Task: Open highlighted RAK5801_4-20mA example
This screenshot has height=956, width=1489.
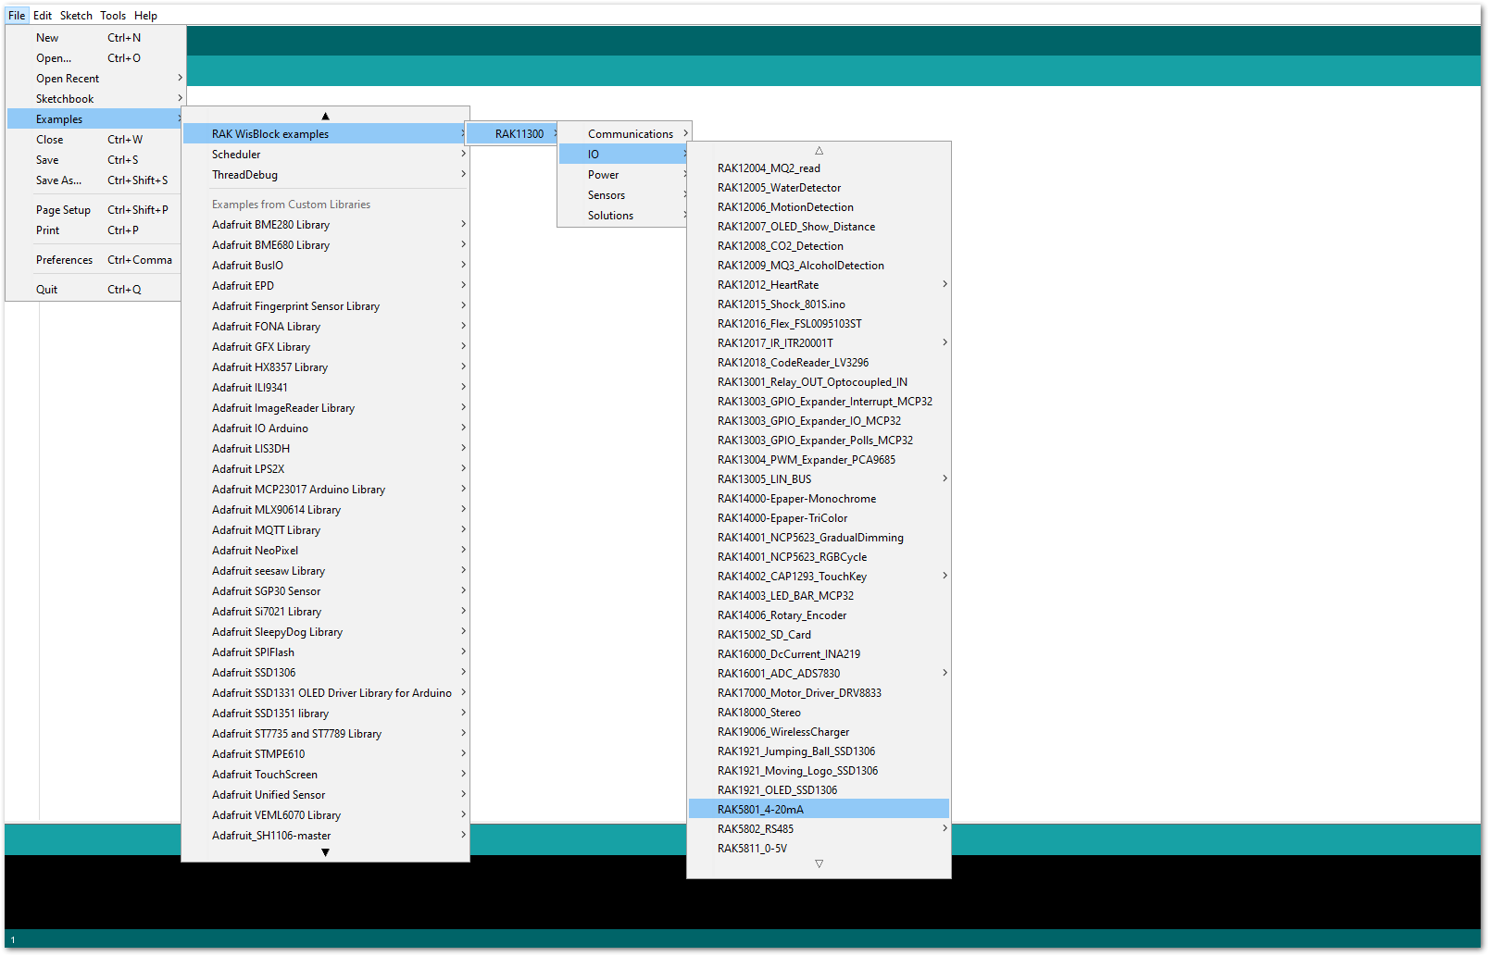Action: [x=820, y=810]
